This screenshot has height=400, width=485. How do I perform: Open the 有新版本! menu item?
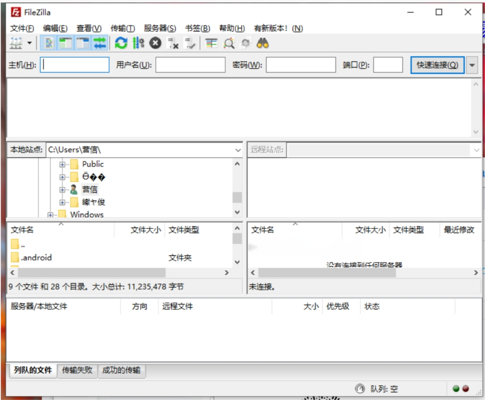pyautogui.click(x=278, y=28)
